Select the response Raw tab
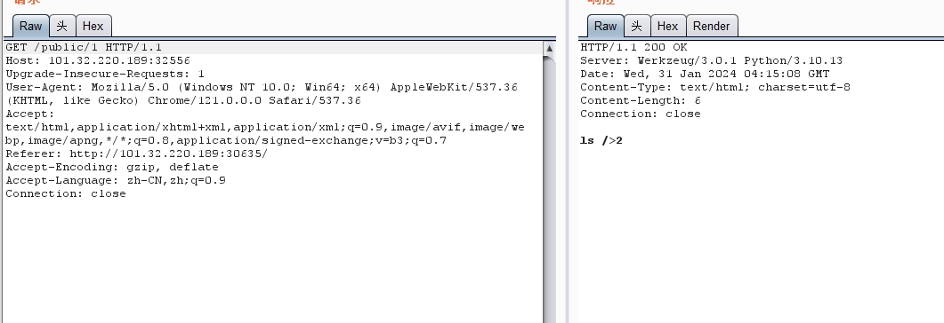The height and width of the screenshot is (323, 944). point(605,26)
